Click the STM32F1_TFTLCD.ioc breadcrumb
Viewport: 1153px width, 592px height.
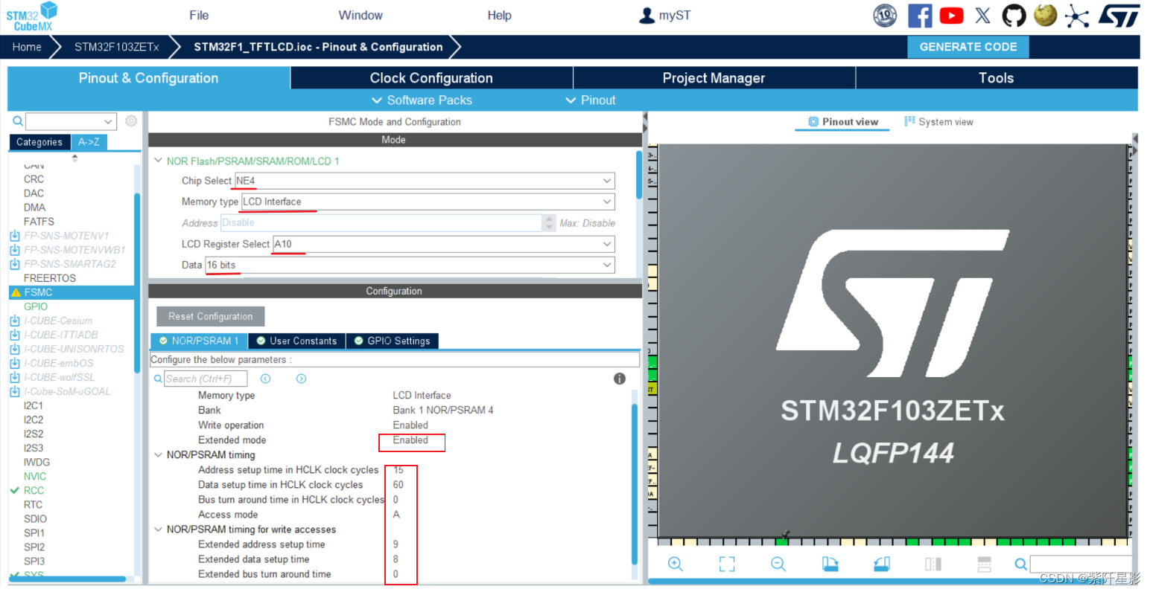pyautogui.click(x=318, y=47)
